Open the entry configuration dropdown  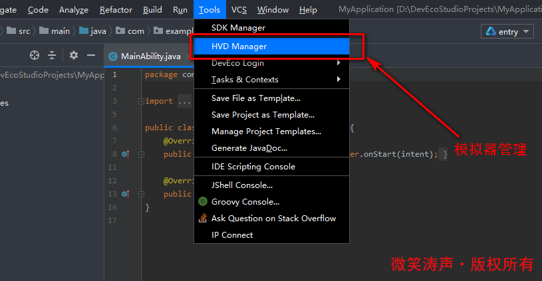508,31
